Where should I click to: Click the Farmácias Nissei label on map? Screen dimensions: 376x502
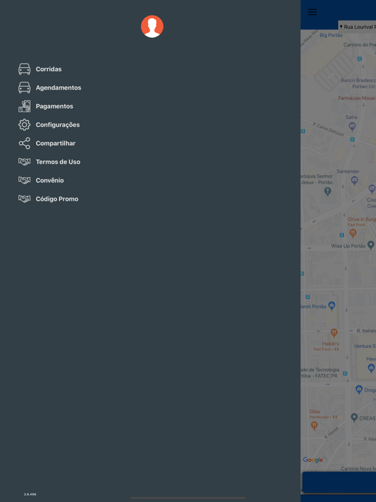[x=356, y=98]
